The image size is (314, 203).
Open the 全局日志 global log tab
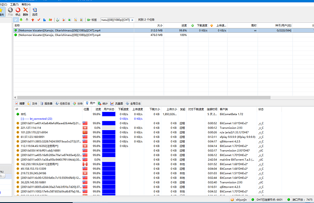[x=133, y=103]
